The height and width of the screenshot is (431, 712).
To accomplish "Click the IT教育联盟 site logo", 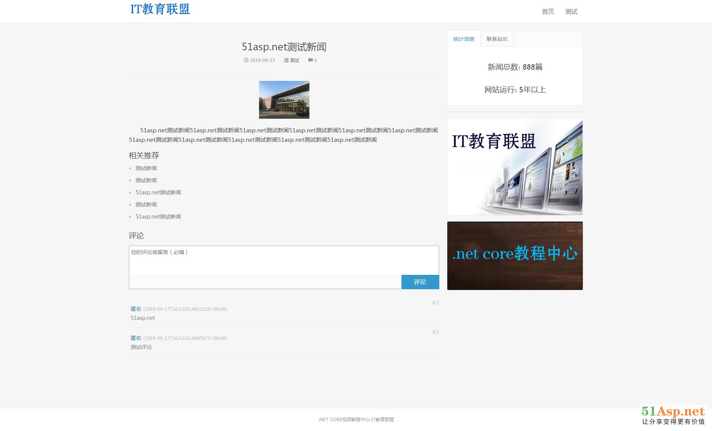I will tap(160, 9).
